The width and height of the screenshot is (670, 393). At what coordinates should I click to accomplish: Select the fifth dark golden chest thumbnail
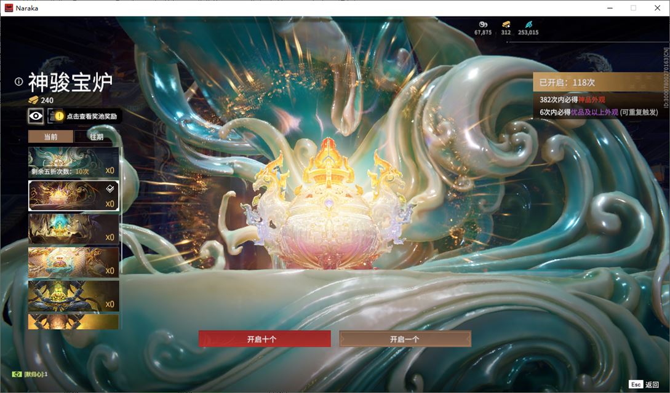[73, 296]
